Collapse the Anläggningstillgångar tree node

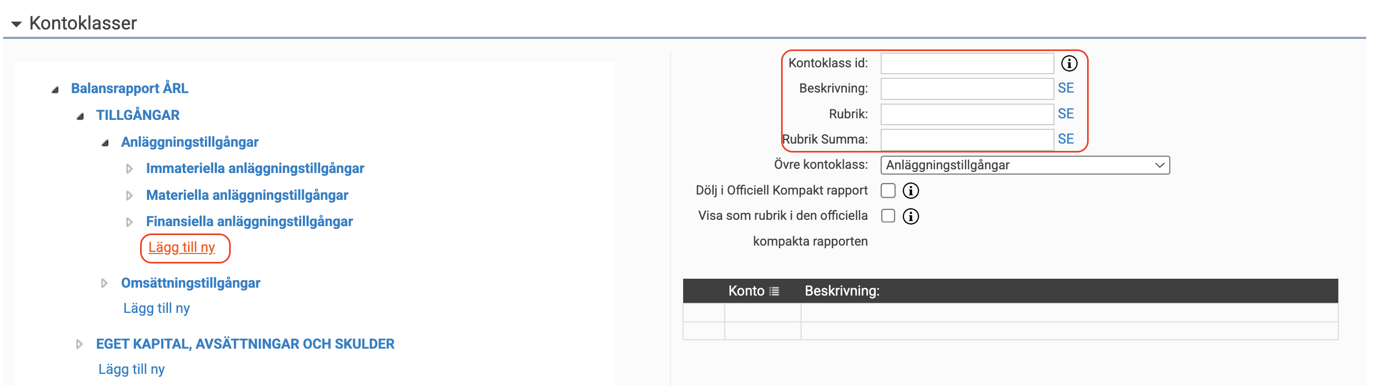tap(106, 143)
